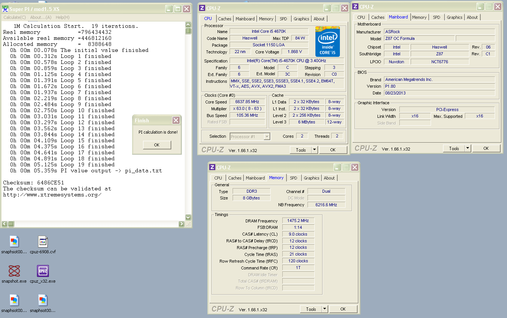Open Tools dropdown arrow in CPU window
This screenshot has height=318, width=507.
point(315,150)
